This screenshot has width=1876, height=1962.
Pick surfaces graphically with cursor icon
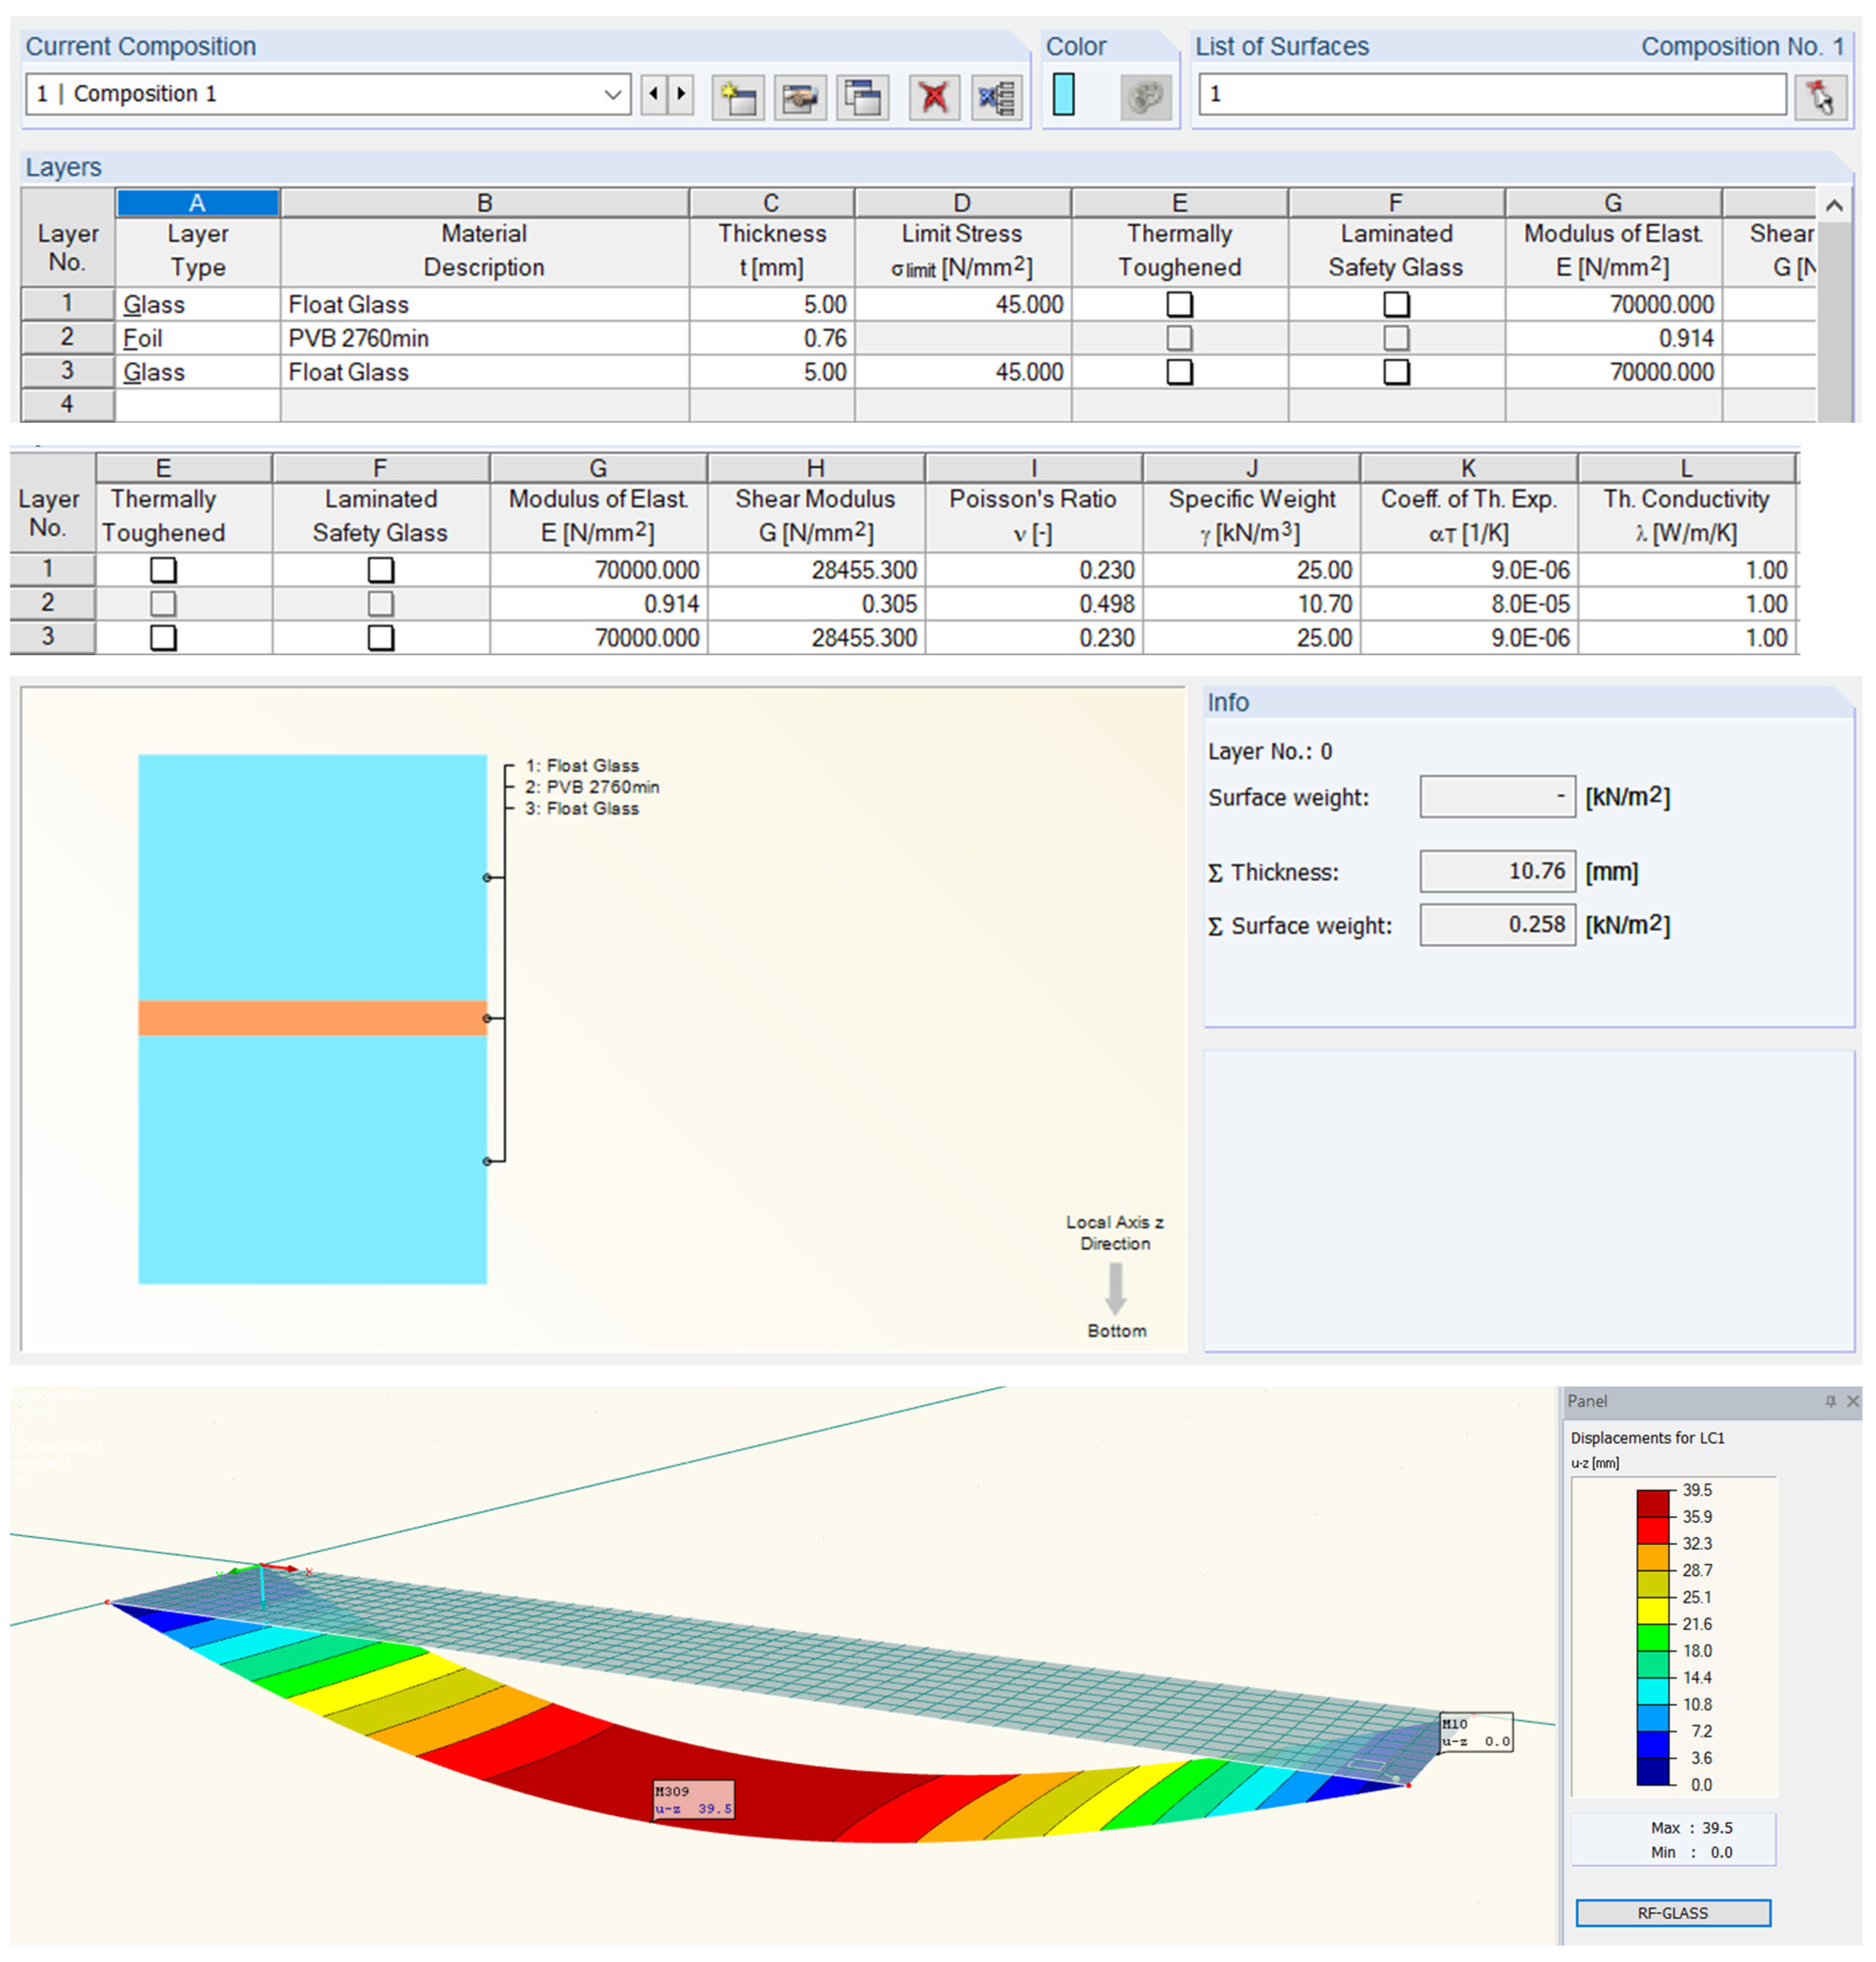point(1820,97)
